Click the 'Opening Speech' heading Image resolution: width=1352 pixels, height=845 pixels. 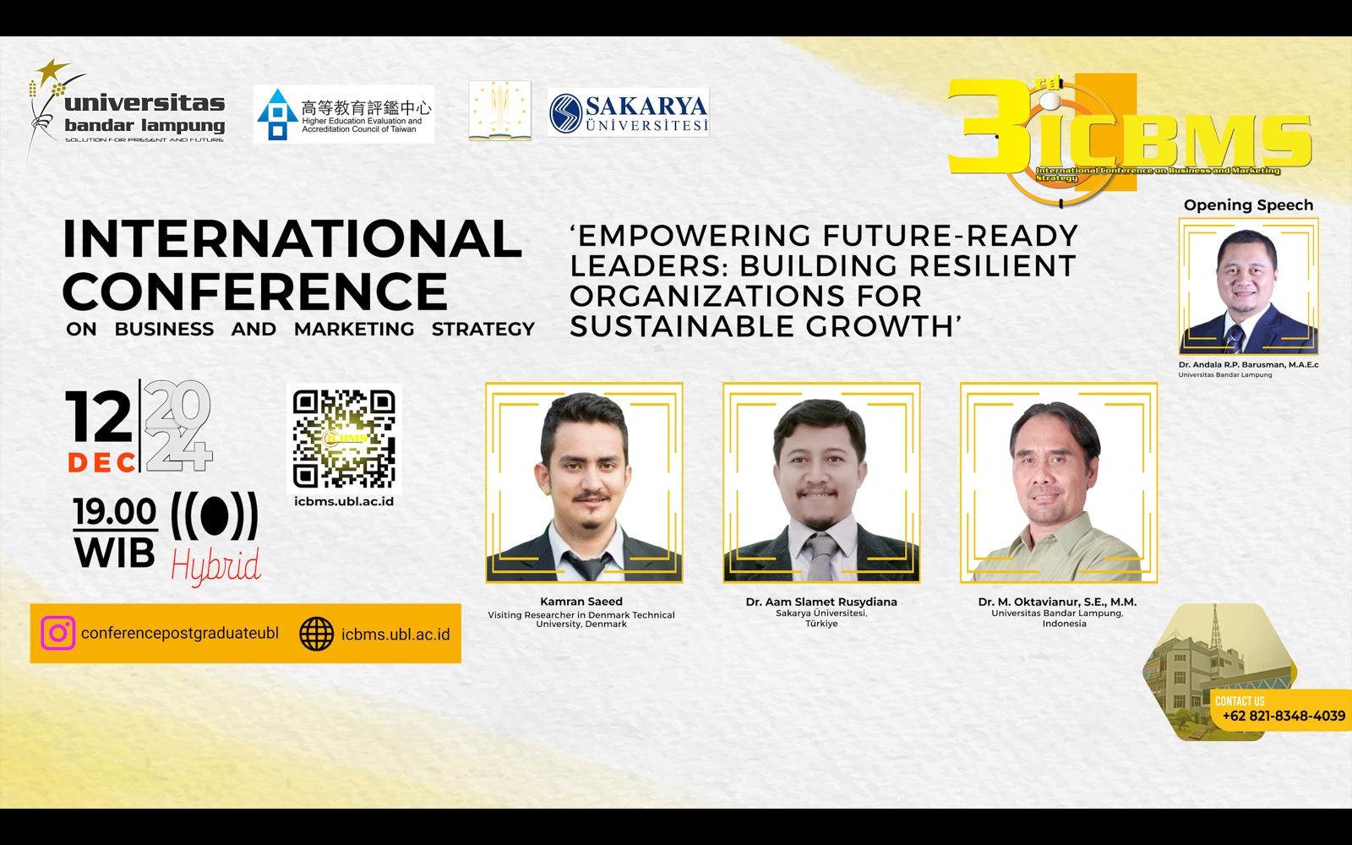coord(1248,204)
